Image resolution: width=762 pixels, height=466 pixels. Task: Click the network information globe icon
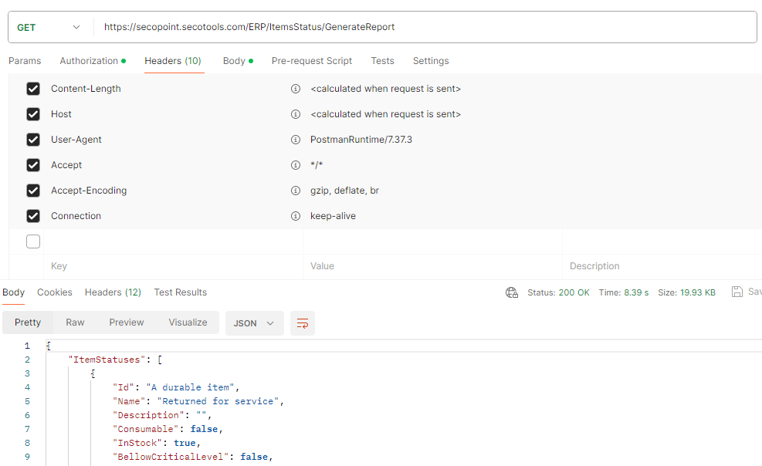512,292
